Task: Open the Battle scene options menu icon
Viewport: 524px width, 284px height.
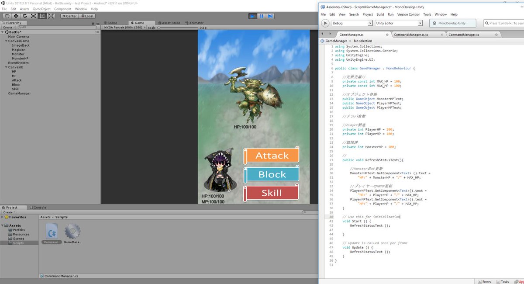Action: 96,32
